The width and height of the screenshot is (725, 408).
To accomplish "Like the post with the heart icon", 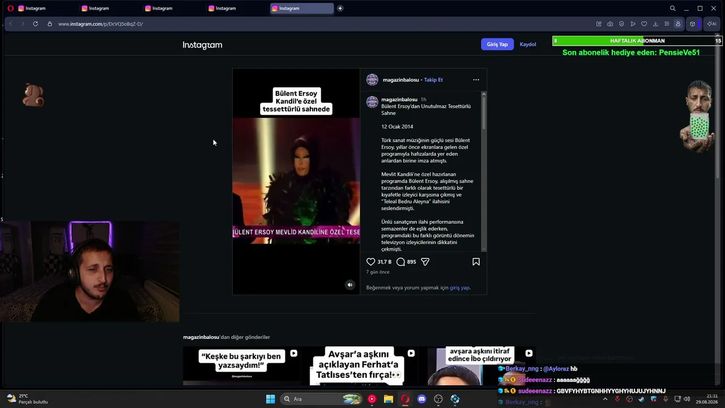I will (370, 262).
